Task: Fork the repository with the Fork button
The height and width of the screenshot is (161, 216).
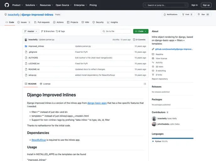Action: 187,14
